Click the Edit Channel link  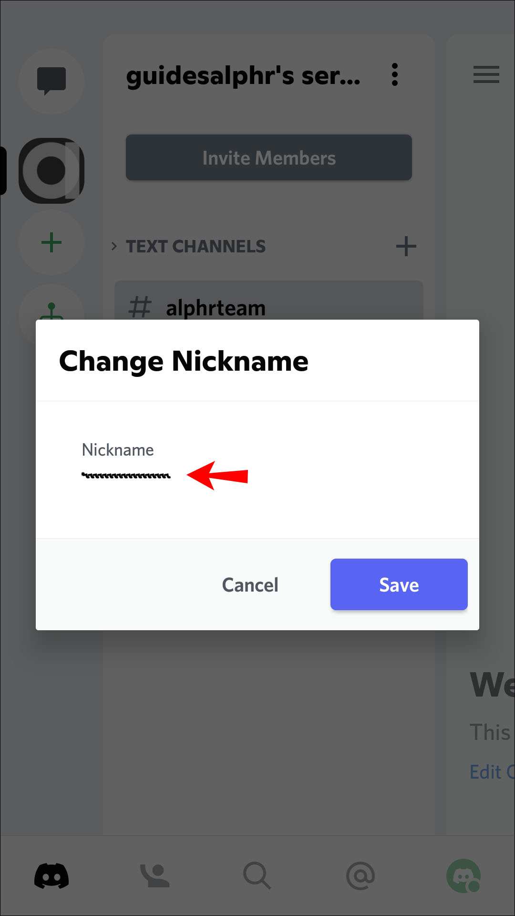tap(491, 772)
